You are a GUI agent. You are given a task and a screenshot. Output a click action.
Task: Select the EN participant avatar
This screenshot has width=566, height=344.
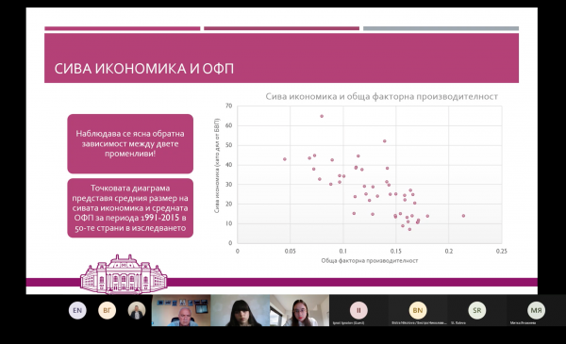pyautogui.click(x=77, y=310)
